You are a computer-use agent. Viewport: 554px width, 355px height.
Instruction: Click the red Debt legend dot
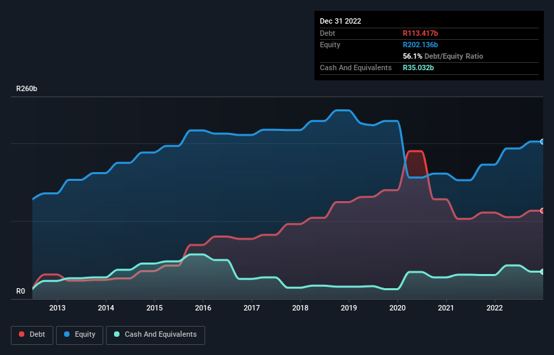(22, 334)
